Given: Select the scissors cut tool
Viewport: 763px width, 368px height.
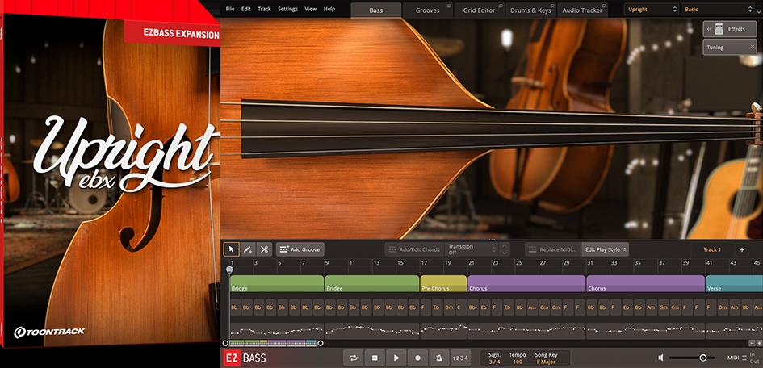Looking at the screenshot, I should pyautogui.click(x=264, y=249).
